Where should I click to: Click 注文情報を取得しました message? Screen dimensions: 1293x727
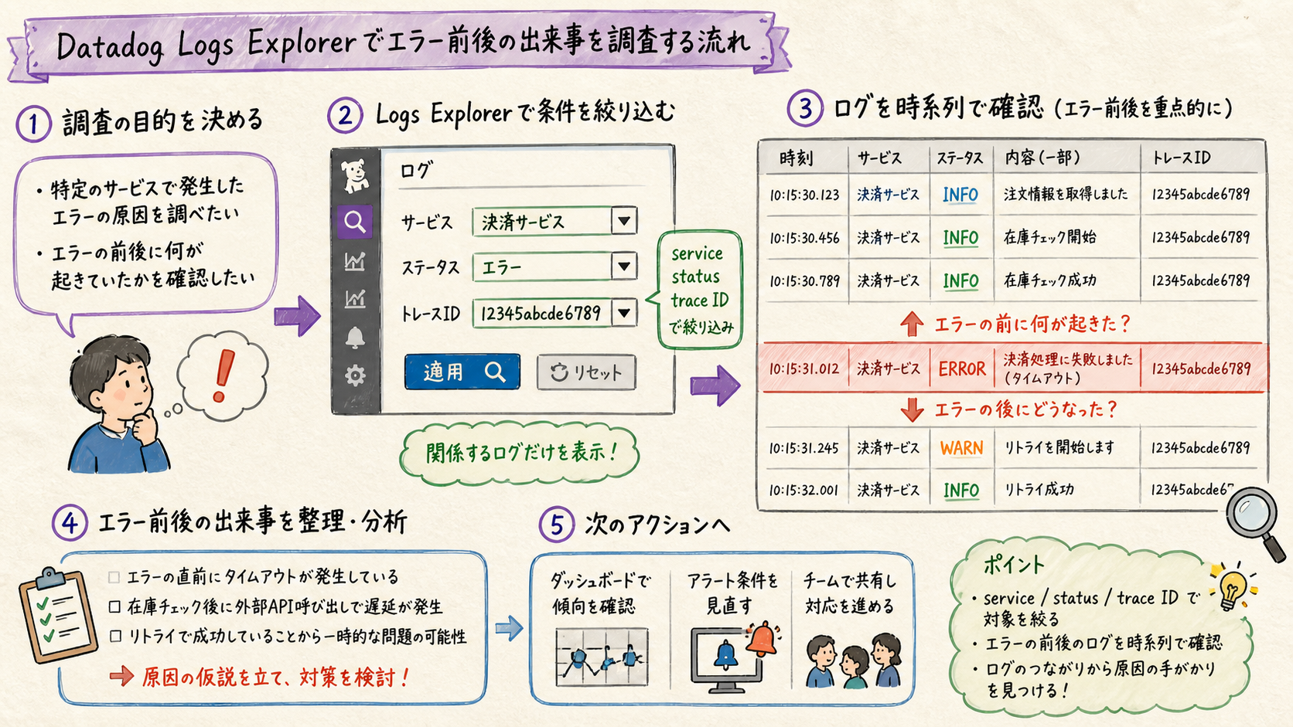point(1066,194)
